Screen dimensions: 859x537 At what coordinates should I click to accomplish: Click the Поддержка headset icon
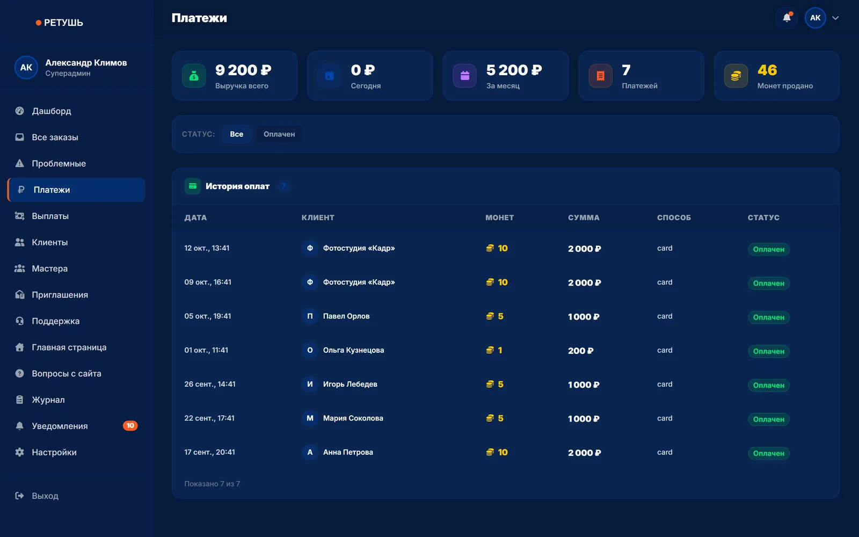[20, 321]
